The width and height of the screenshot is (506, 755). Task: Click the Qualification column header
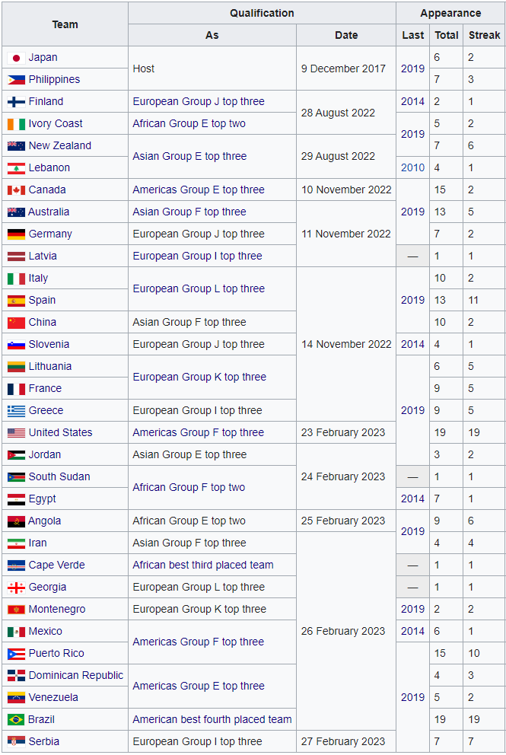(262, 13)
